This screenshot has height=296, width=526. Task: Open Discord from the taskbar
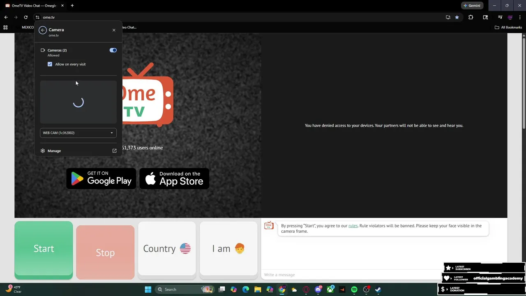318,289
